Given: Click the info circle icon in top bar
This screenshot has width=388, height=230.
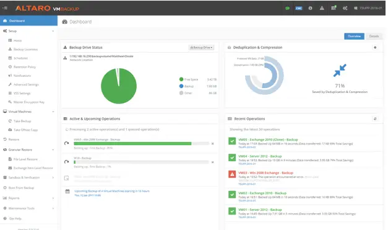Looking at the screenshot, I should 310,8.
